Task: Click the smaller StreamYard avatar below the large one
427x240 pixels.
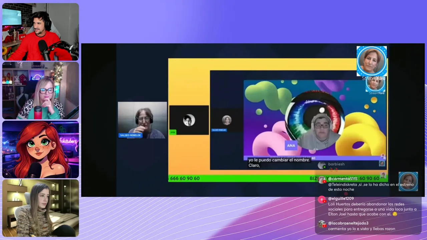Action: coord(375,84)
